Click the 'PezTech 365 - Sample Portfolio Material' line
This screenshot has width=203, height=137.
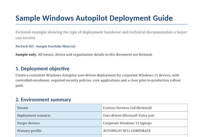point(45,46)
